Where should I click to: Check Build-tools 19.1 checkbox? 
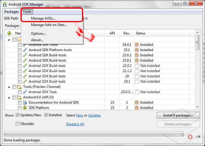point(20,81)
